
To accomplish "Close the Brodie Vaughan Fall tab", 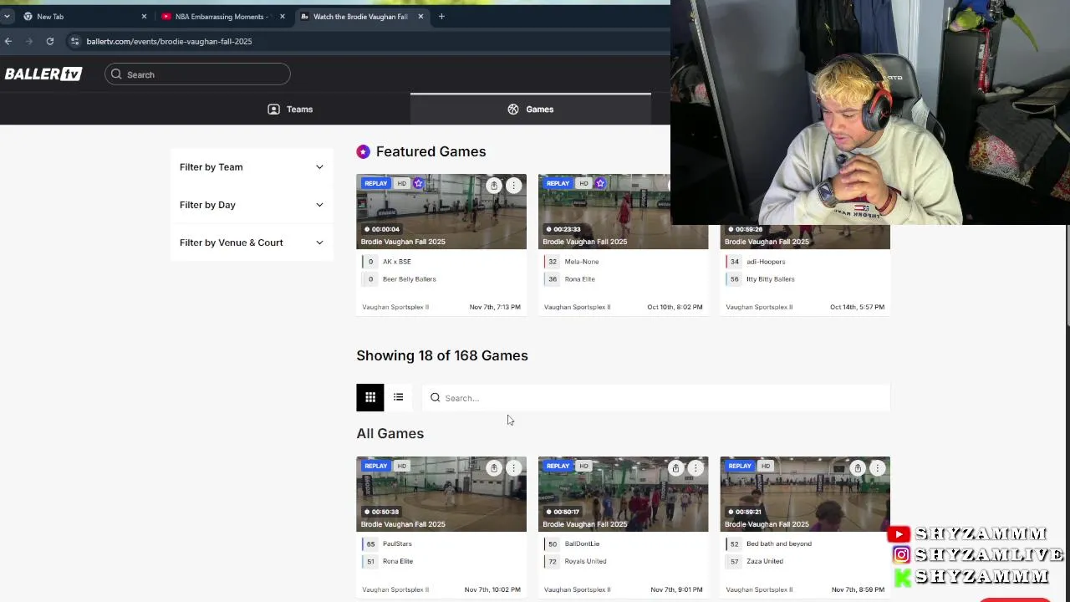I will (x=420, y=16).
